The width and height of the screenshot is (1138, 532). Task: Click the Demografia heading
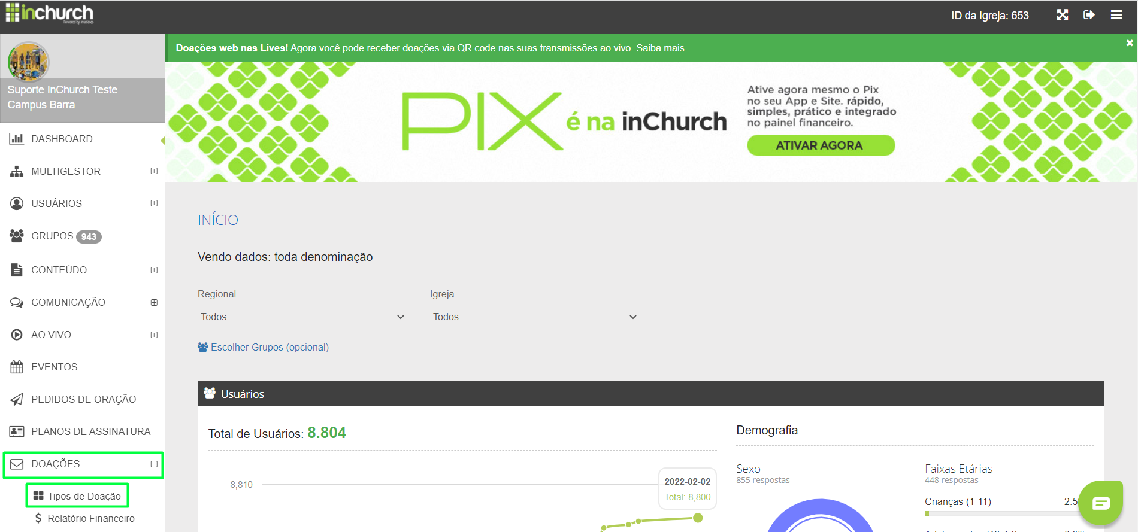pyautogui.click(x=767, y=430)
